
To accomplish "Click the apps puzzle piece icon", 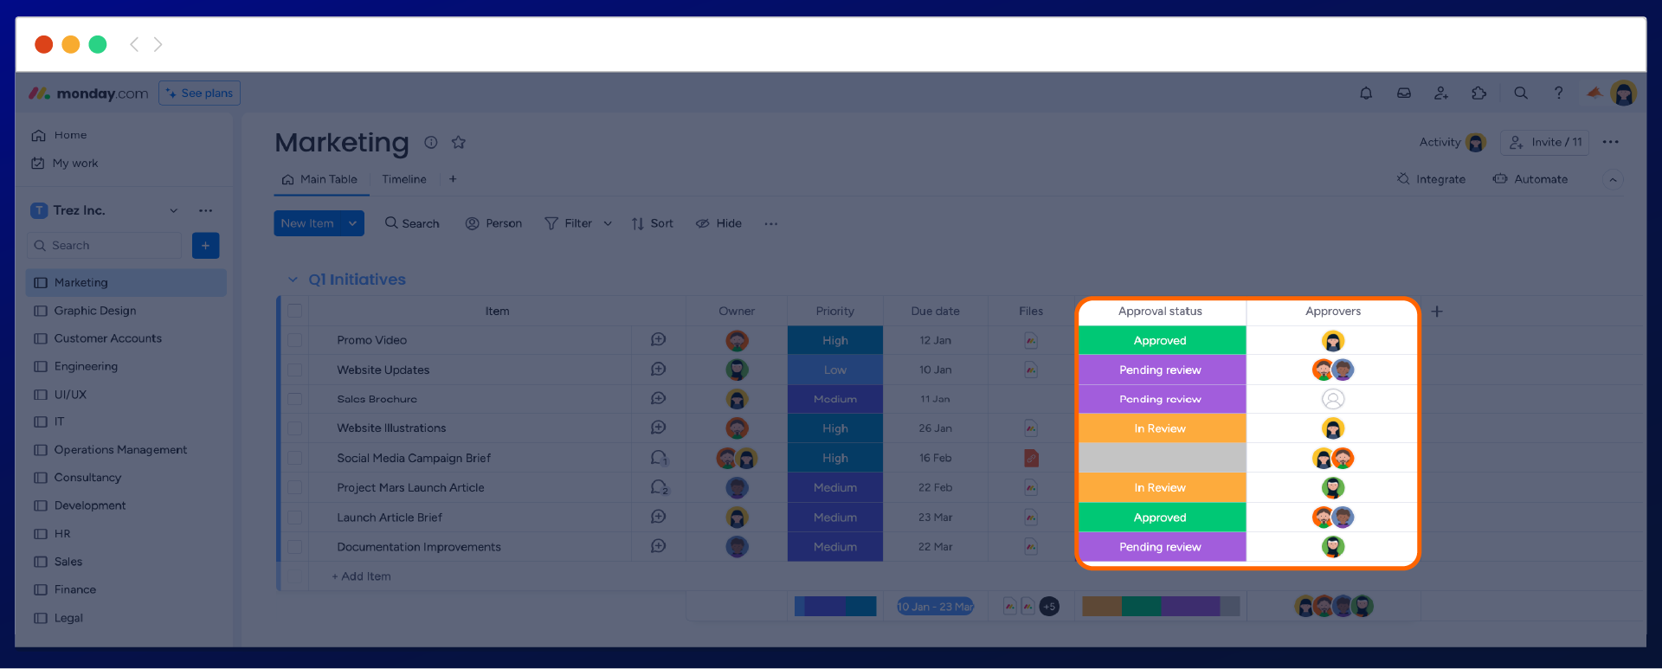I will pyautogui.click(x=1478, y=93).
